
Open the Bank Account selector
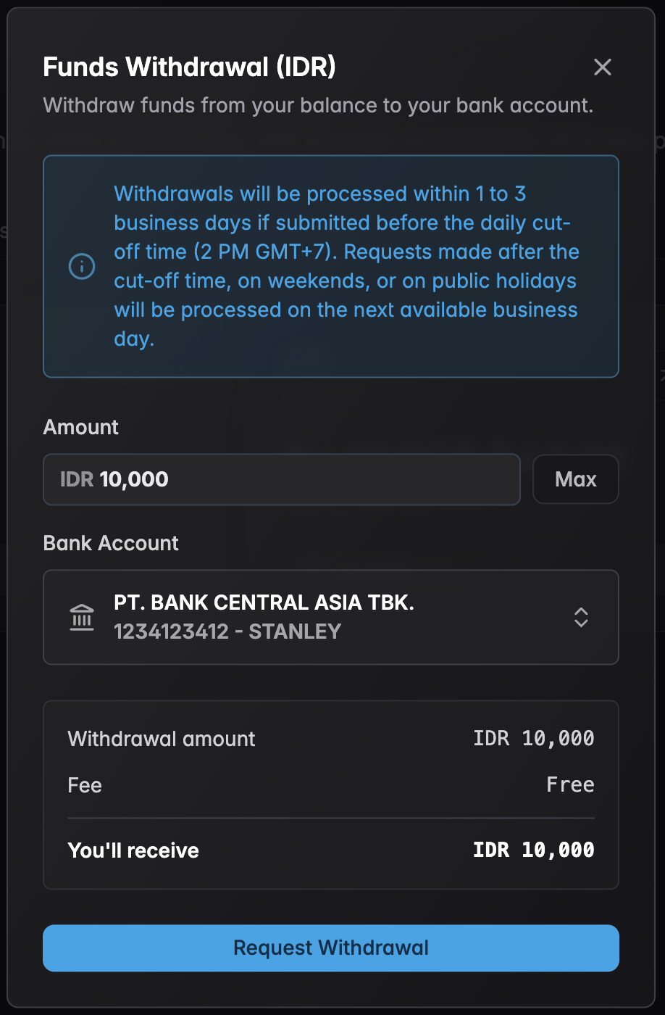tap(331, 617)
